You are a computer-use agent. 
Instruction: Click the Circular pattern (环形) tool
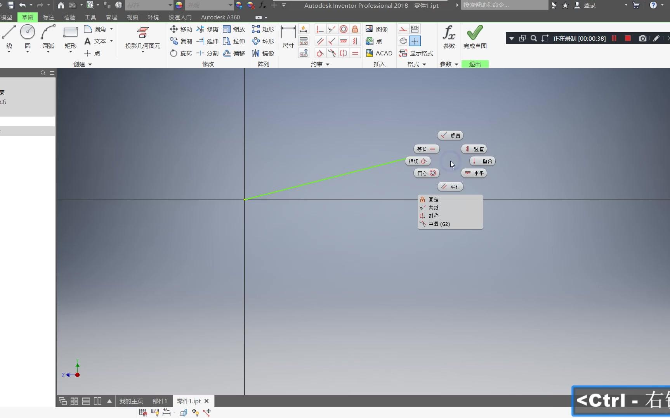263,41
